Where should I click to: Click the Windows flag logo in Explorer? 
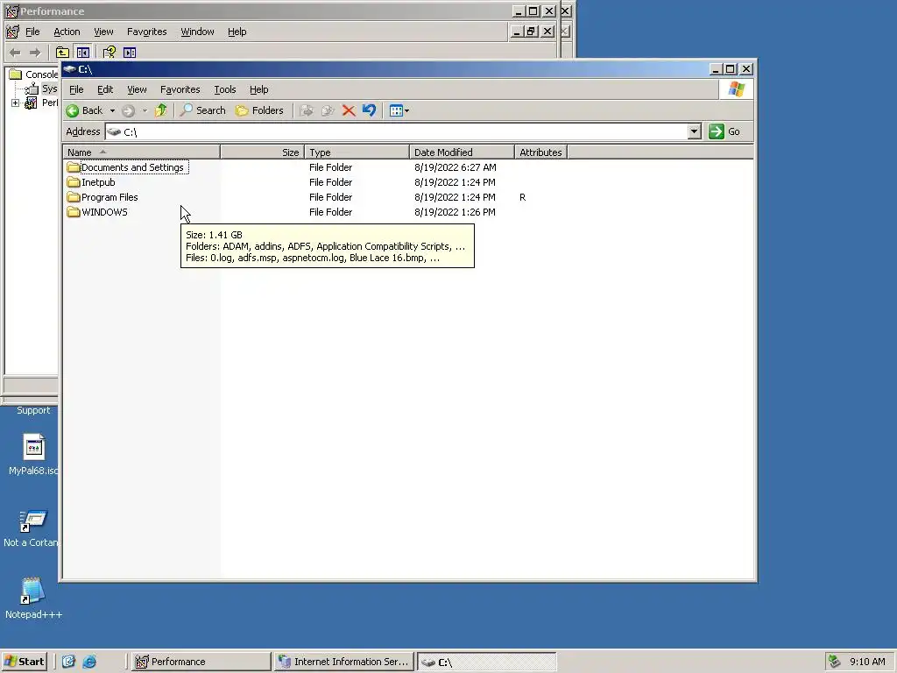click(x=736, y=89)
